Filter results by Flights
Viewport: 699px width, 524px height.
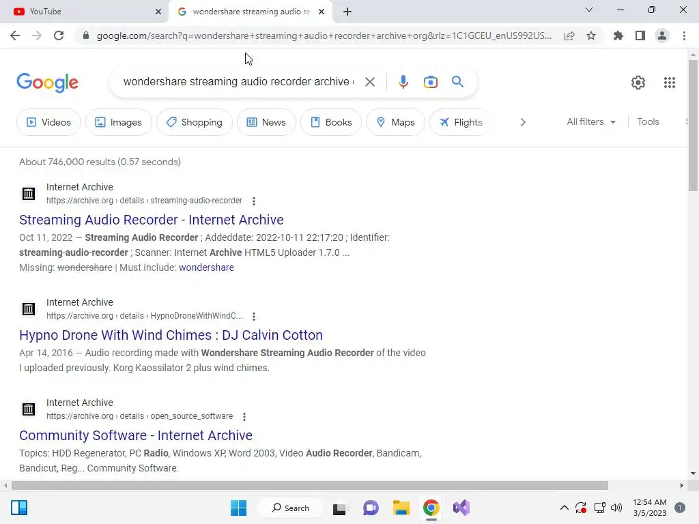point(461,122)
